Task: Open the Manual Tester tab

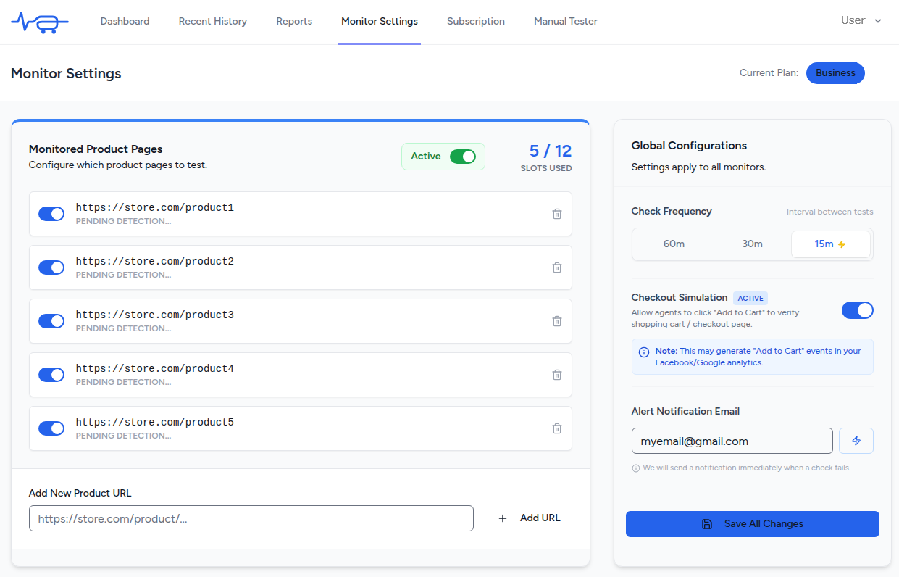Action: tap(565, 21)
